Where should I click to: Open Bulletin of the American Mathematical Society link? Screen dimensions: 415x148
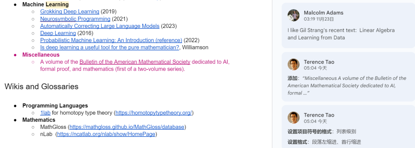tap(135, 62)
